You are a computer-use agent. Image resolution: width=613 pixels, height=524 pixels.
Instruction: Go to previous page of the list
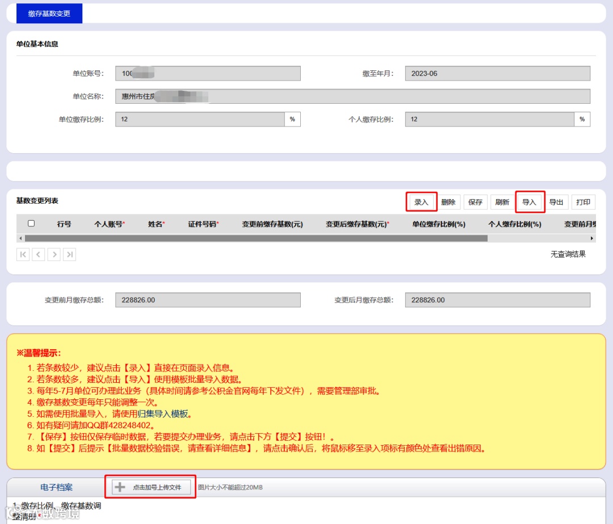point(39,255)
